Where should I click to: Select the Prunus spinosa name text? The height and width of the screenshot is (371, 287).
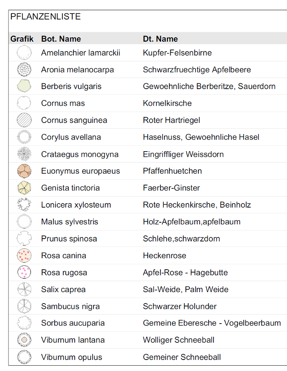(x=69, y=239)
